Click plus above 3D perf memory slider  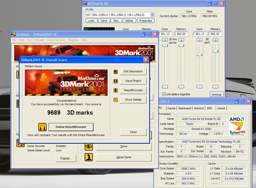(x=216, y=40)
